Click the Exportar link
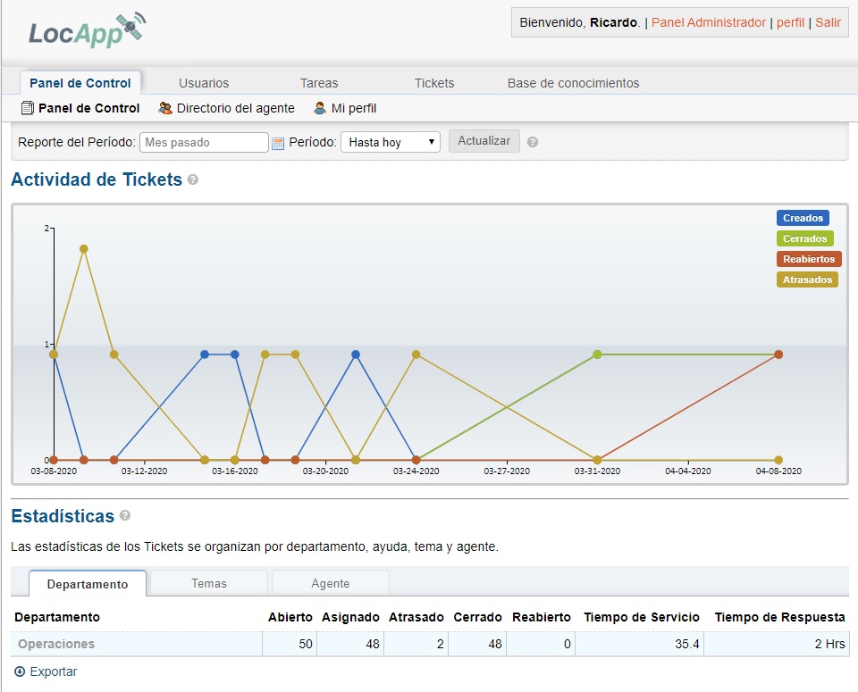This screenshot has height=692, width=858. tap(53, 671)
